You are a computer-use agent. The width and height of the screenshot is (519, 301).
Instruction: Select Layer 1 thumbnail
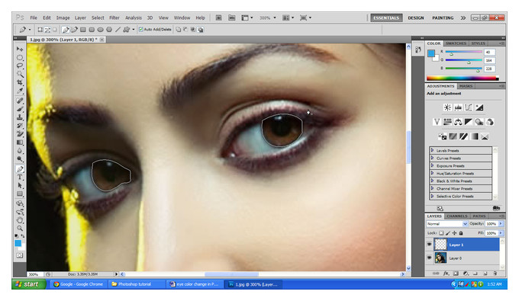point(440,245)
